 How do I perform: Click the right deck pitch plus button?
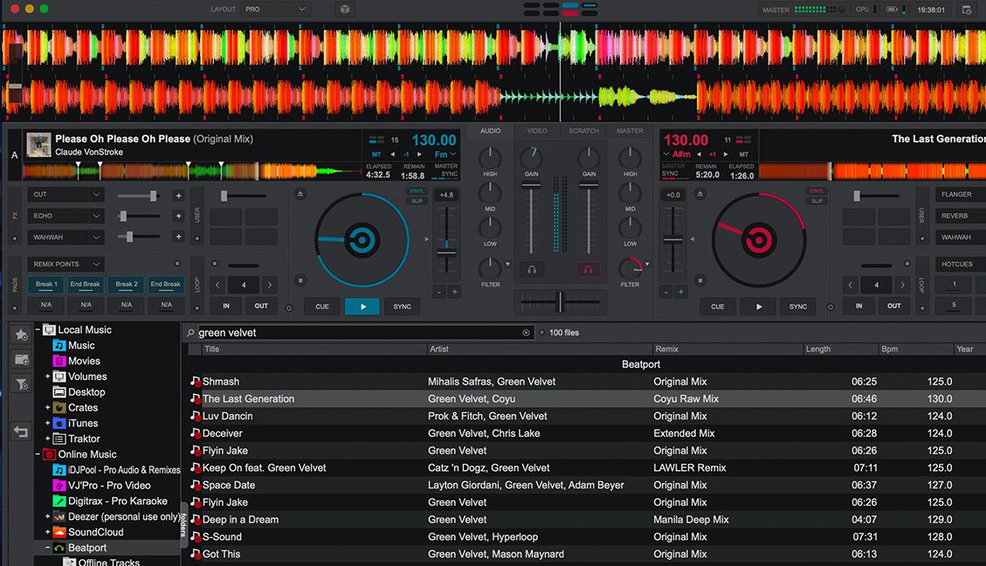681,292
